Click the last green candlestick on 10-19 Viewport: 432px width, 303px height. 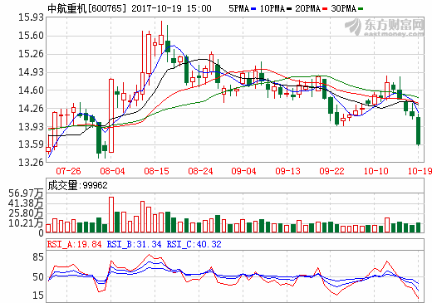(x=418, y=130)
